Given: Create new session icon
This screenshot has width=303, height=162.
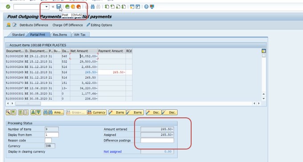Looking at the screenshot, I should coord(132,7).
